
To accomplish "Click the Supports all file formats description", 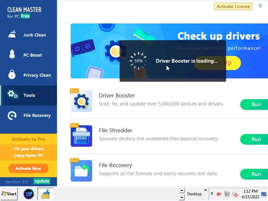I will [158, 174].
